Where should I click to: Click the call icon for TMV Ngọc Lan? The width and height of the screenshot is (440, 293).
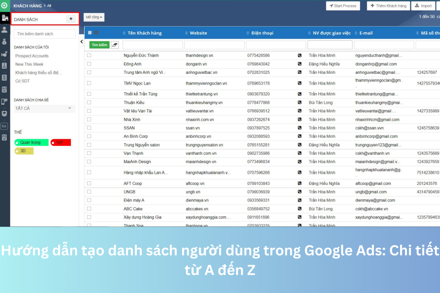point(299,83)
